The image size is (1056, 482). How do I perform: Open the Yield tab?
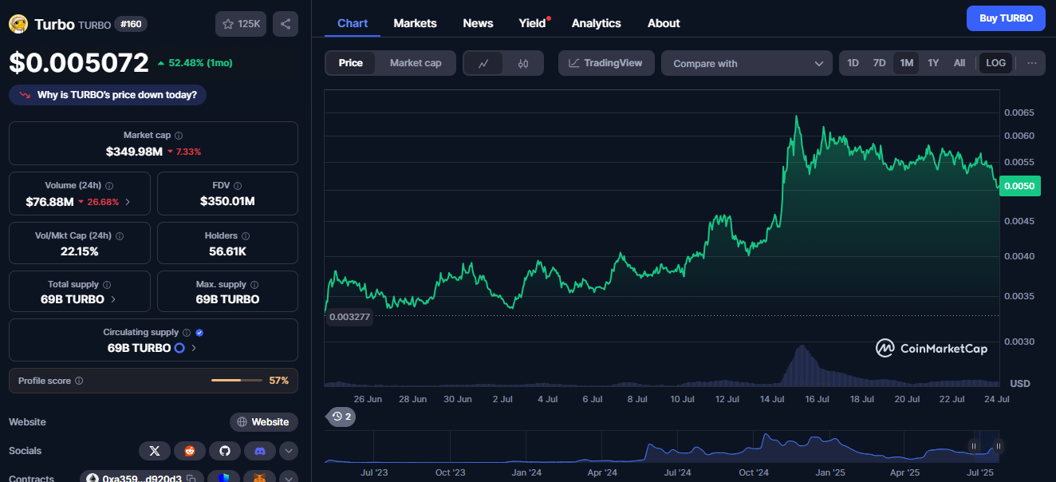[x=533, y=23]
